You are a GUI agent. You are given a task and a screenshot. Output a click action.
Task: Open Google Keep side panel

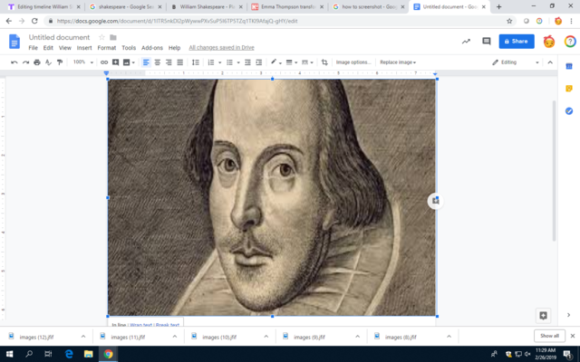569,89
